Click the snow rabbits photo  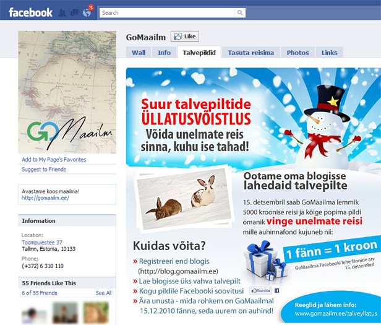coord(184,199)
